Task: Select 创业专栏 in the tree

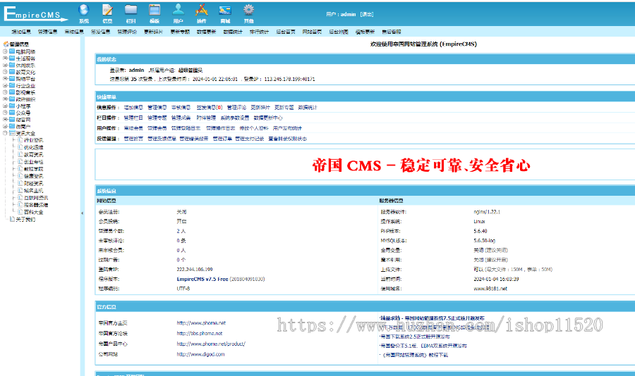Action: (34, 162)
